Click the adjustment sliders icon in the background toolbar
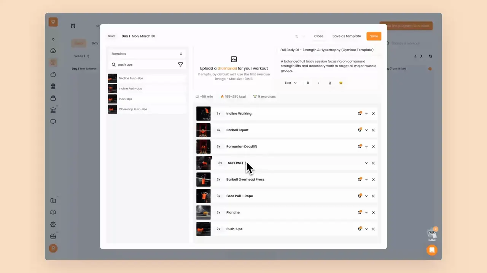 click(x=73, y=26)
